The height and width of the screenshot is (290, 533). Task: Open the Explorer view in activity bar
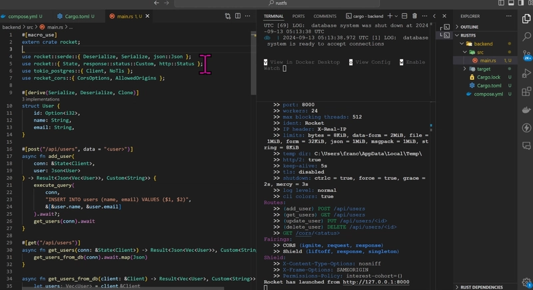[526, 19]
